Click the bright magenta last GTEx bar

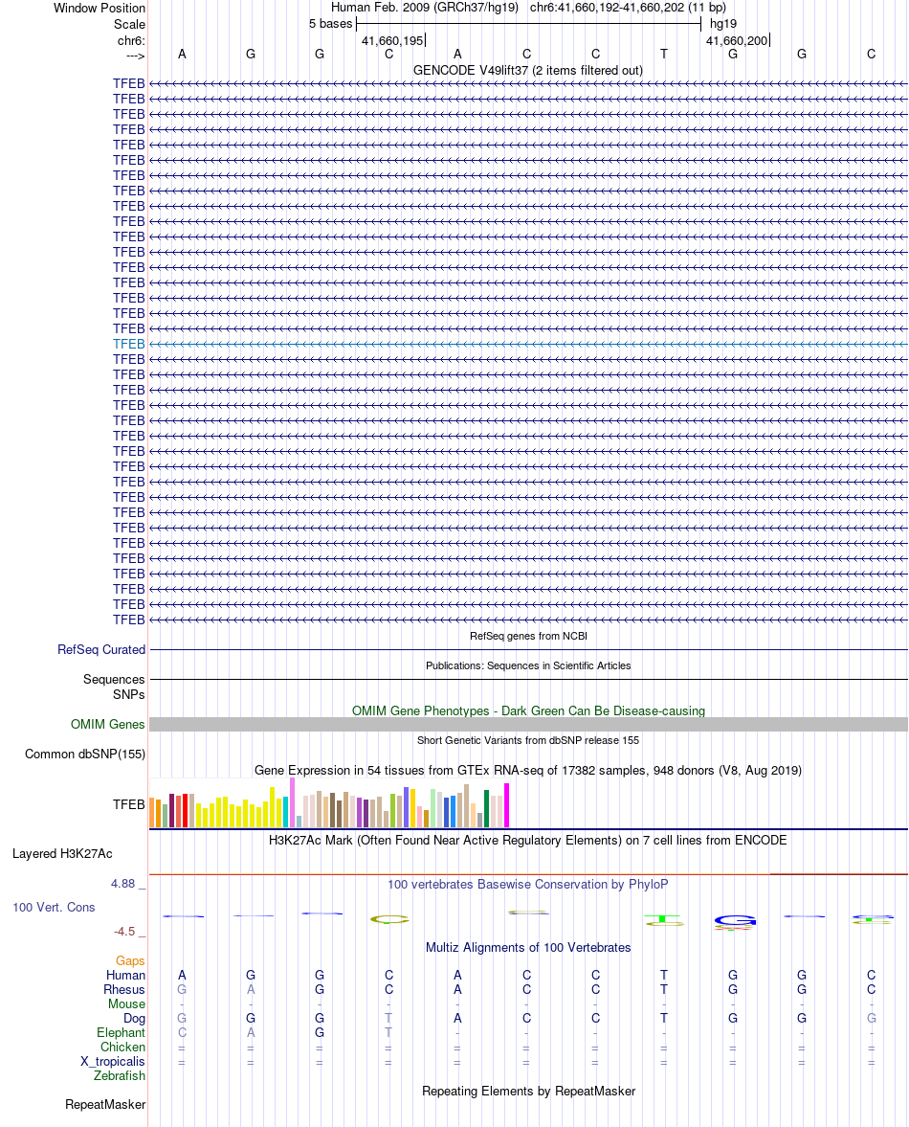(507, 805)
